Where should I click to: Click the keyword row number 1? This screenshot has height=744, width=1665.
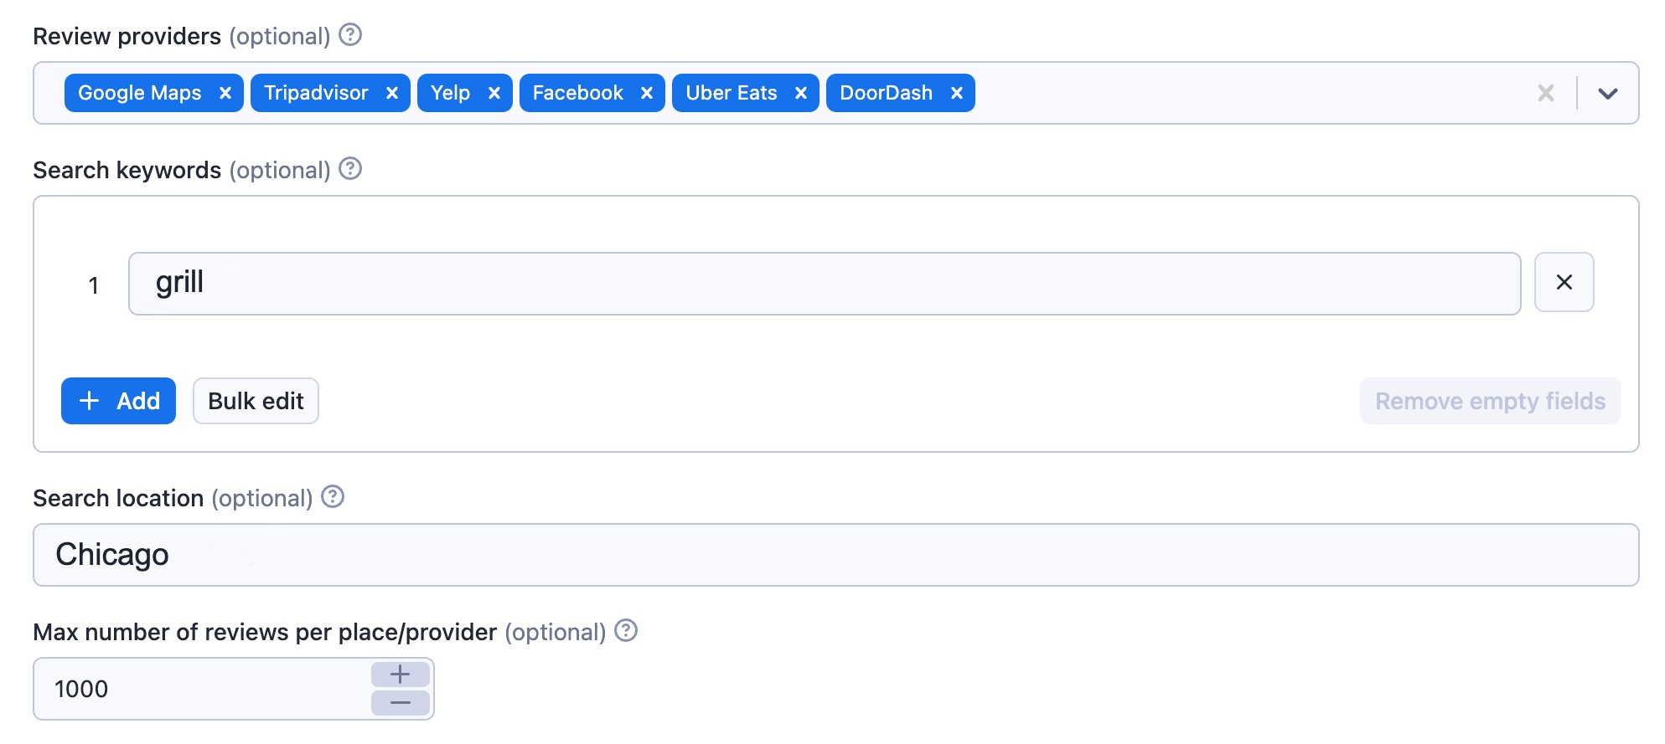94,285
